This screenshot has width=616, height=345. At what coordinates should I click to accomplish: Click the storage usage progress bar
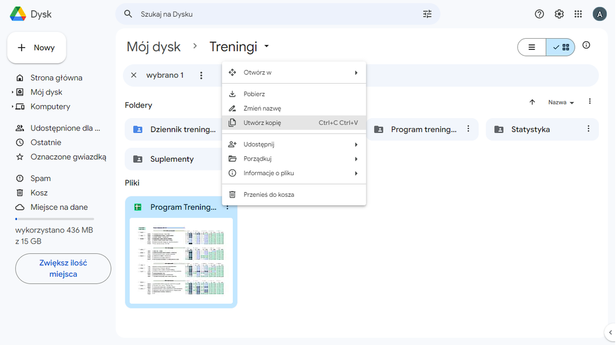(x=54, y=218)
